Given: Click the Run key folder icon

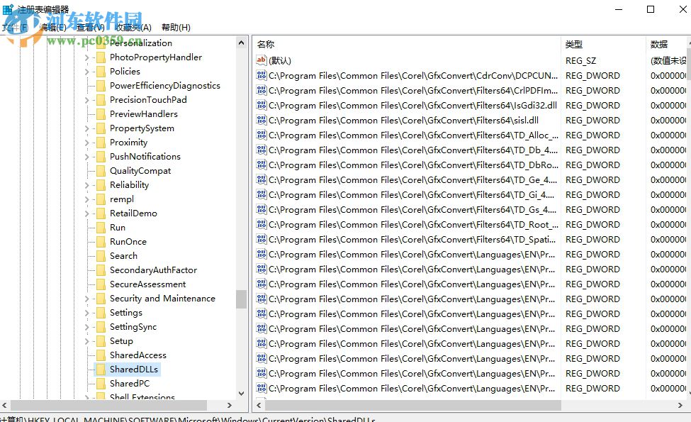Looking at the screenshot, I should pyautogui.click(x=99, y=227).
